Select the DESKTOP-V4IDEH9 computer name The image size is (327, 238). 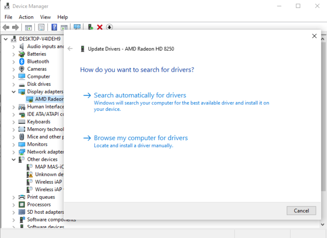click(x=40, y=39)
